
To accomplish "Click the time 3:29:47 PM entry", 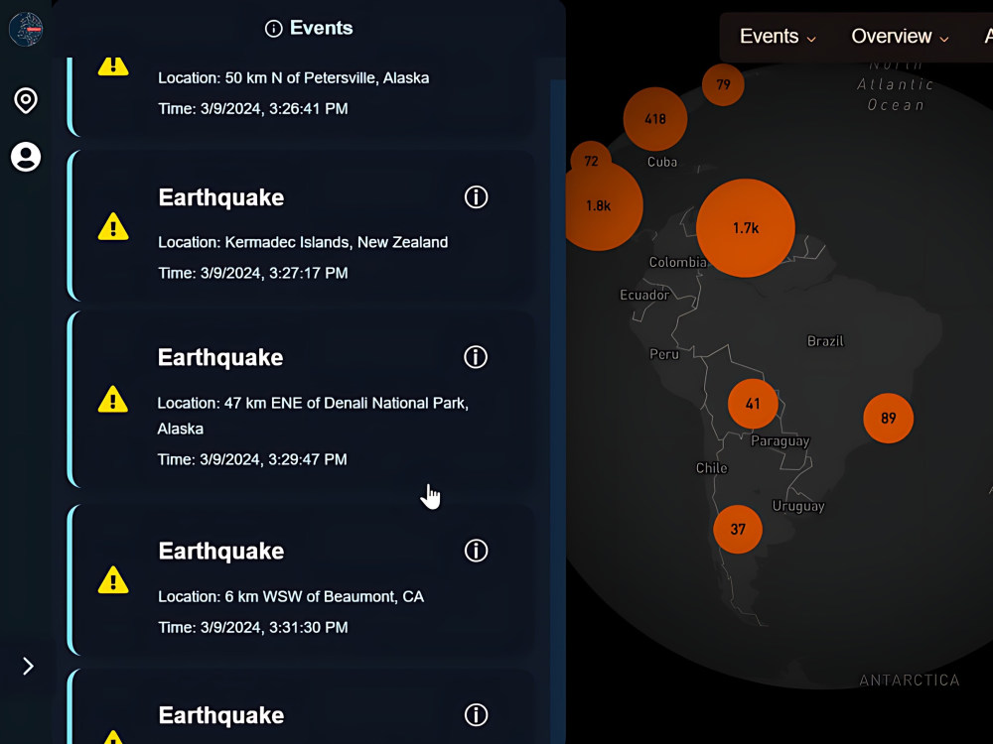I will [x=252, y=459].
